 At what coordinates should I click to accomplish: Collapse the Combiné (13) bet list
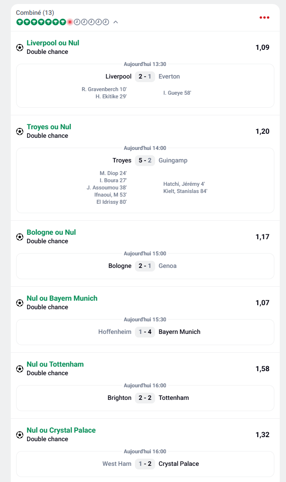click(116, 22)
